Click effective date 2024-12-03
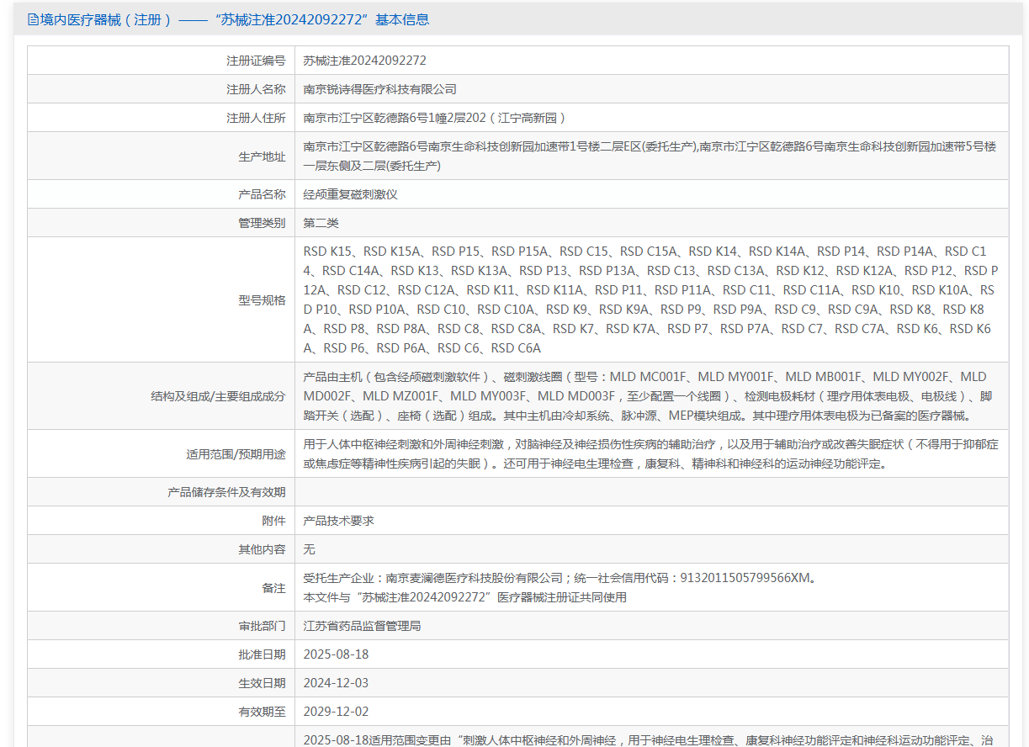This screenshot has height=747, width=1029. pos(336,683)
